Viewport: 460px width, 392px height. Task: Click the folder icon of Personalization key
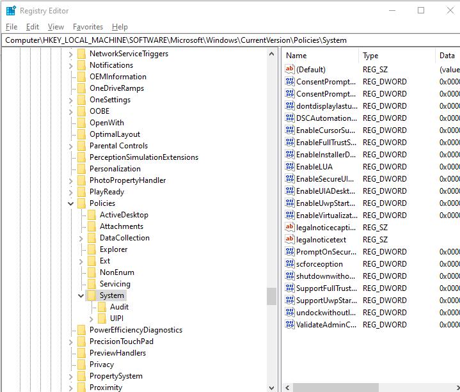[x=81, y=169]
